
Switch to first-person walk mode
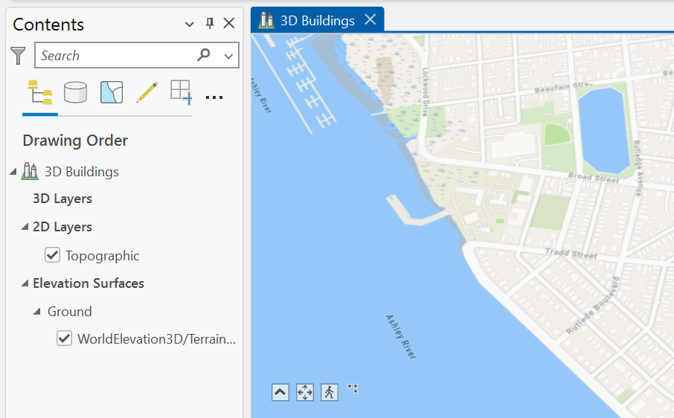(x=330, y=392)
